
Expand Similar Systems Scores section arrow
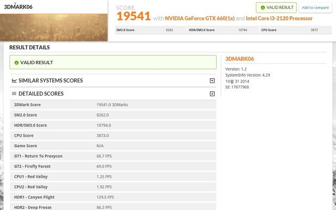[212, 81]
